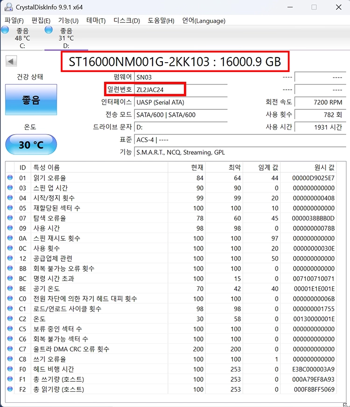This screenshot has height=407, width=350.
Task: Click status orb of row 05 재할당된 섹터 수
Action: [10, 207]
